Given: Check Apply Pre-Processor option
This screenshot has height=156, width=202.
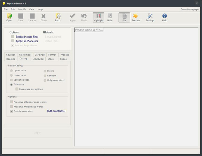Looking at the screenshot, I should [x=13, y=41].
